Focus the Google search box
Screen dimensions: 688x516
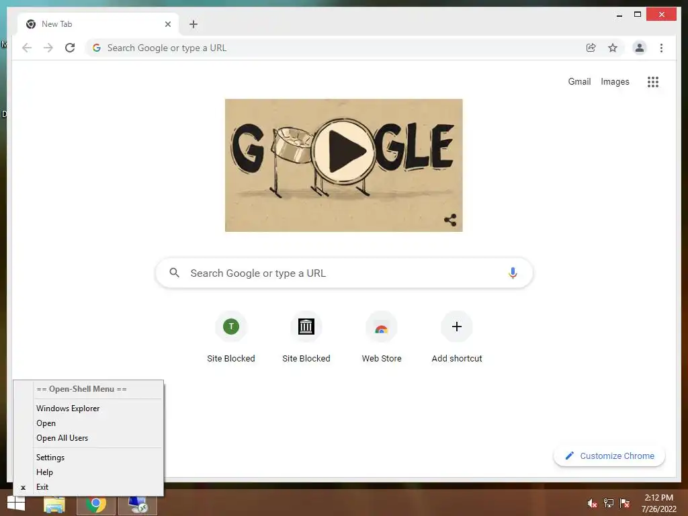coord(345,273)
